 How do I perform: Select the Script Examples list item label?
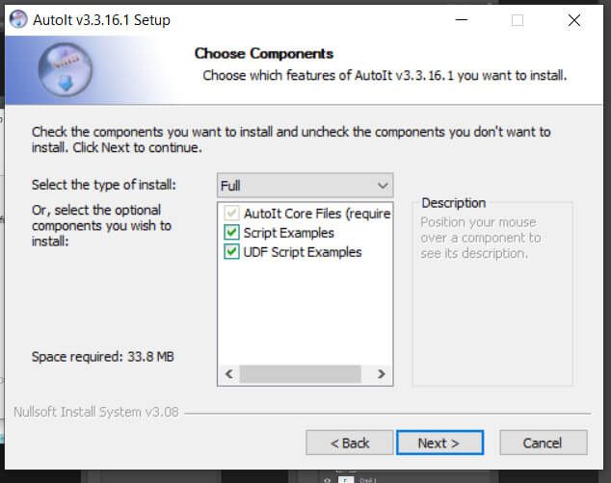point(289,233)
